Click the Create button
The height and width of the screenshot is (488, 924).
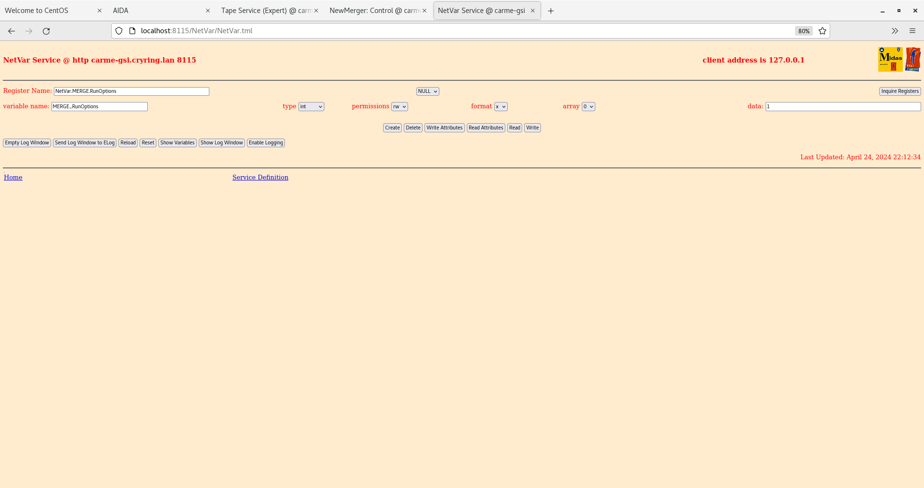(392, 128)
